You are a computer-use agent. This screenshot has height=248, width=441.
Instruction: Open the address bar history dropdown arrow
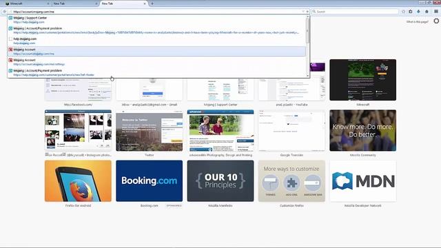(303, 12)
